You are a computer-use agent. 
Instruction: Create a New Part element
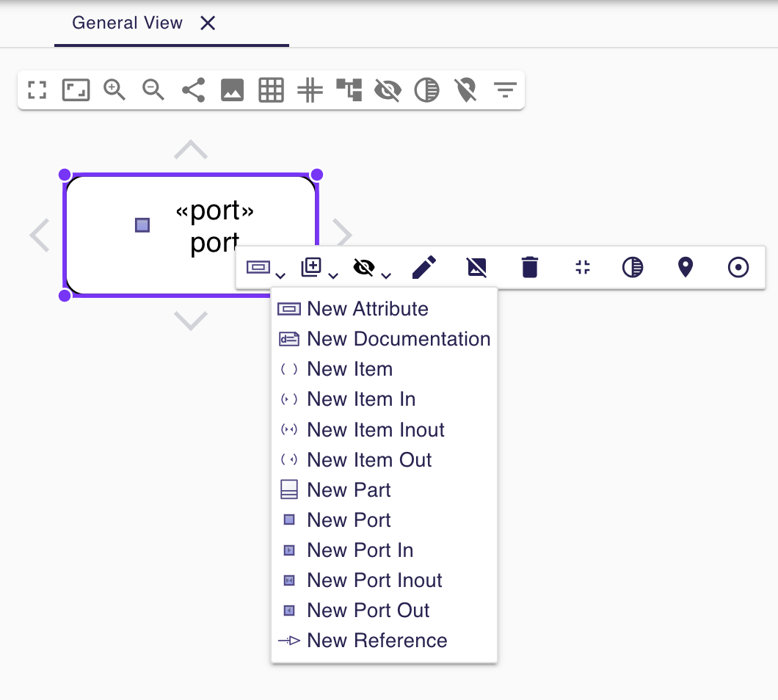point(348,489)
